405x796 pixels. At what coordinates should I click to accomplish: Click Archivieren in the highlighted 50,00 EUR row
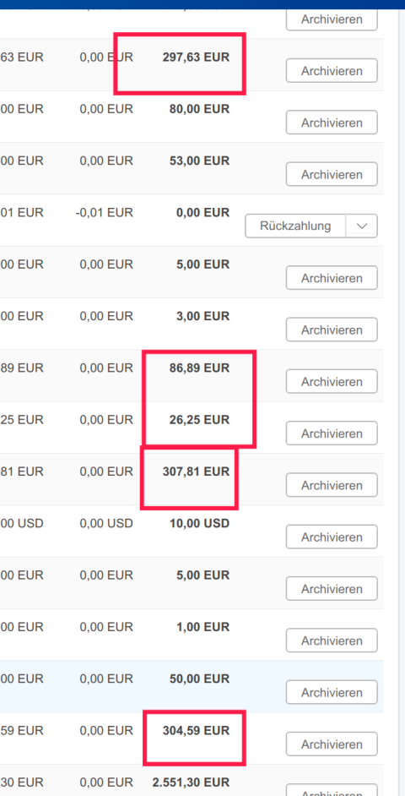click(x=332, y=692)
